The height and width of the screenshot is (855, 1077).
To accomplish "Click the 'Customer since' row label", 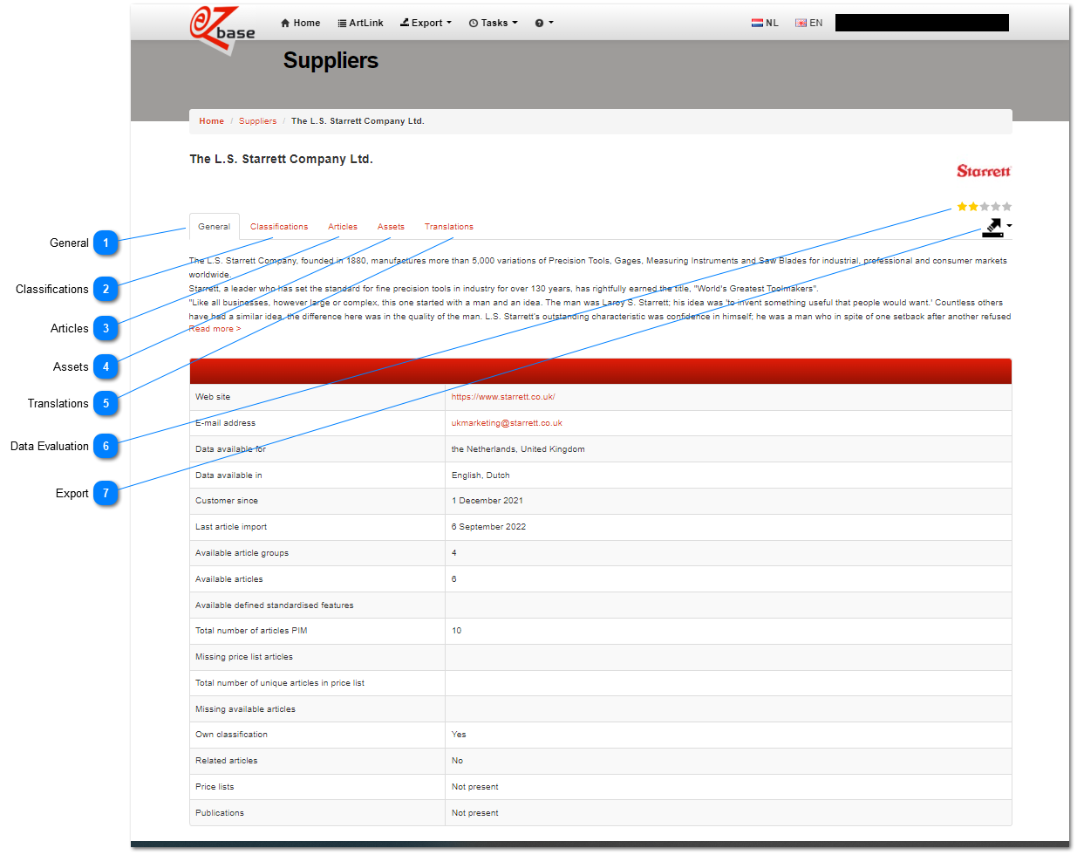I will click(x=227, y=501).
